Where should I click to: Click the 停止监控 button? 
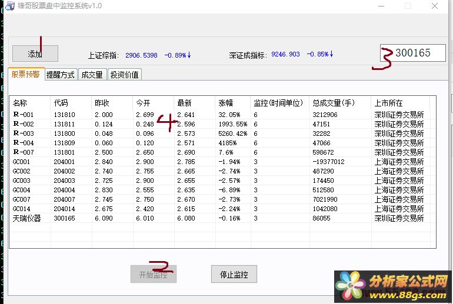click(x=234, y=274)
